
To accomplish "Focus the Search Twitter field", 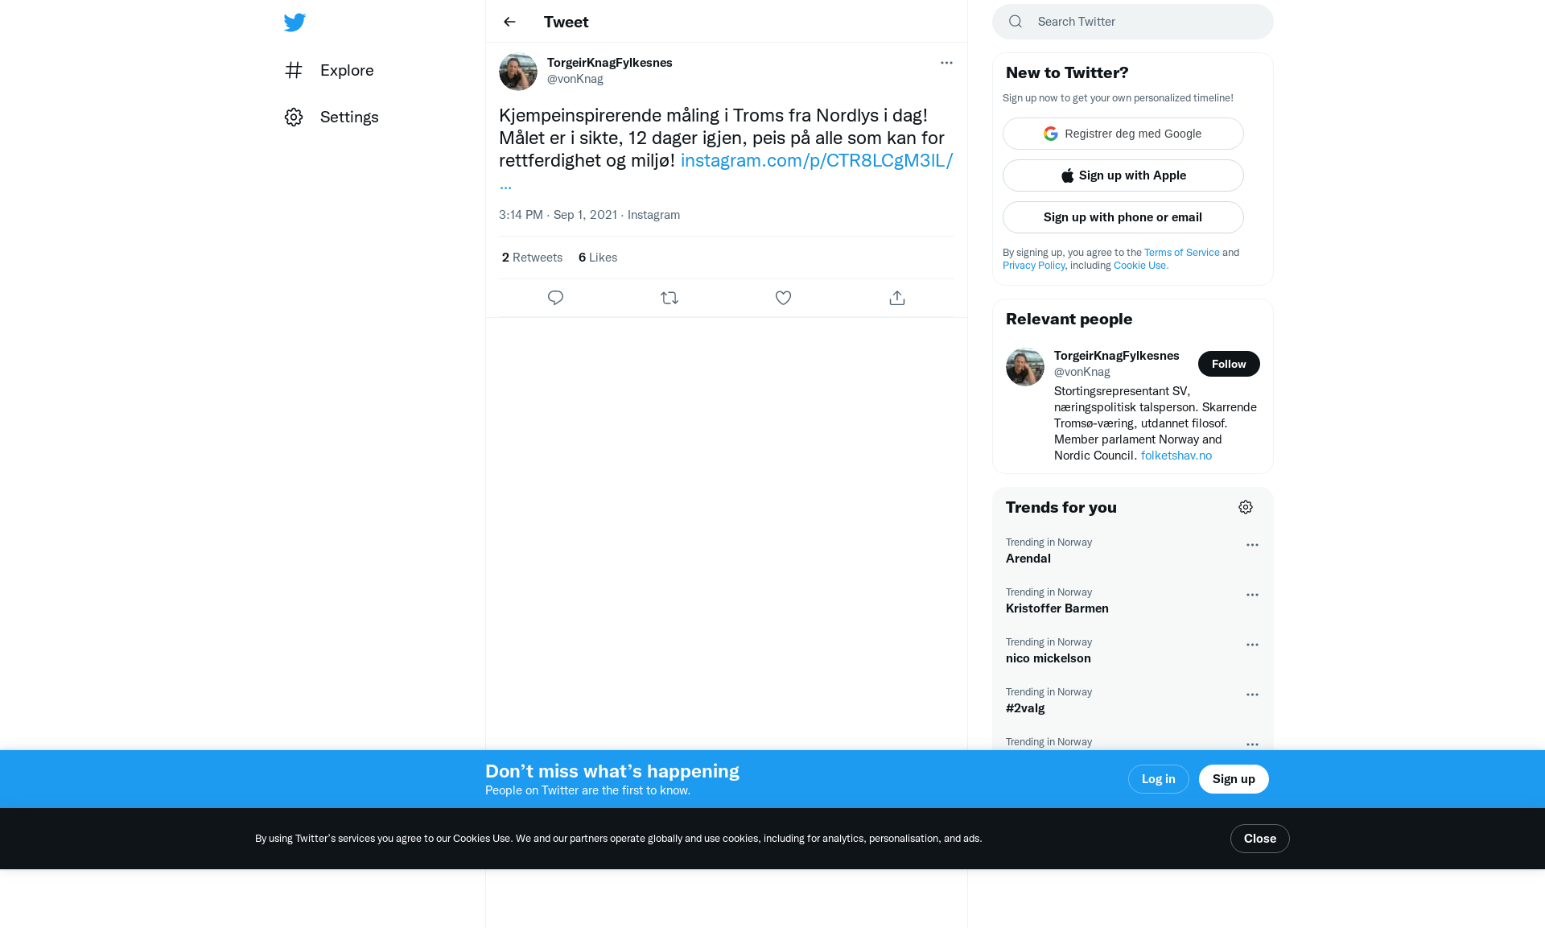I will pyautogui.click(x=1133, y=22).
